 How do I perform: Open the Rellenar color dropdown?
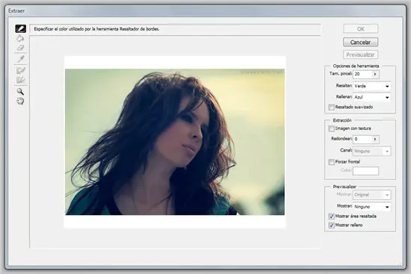click(x=371, y=97)
